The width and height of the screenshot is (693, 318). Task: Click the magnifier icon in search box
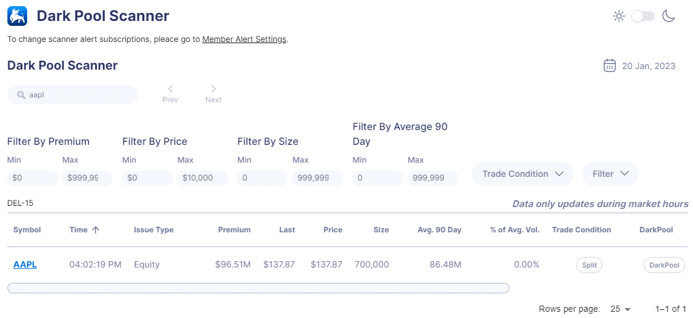click(21, 95)
